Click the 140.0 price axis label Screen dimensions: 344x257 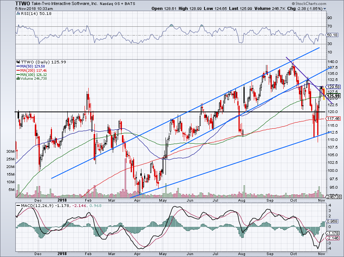coord(332,62)
